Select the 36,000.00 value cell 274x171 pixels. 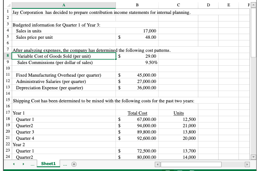[137, 88]
